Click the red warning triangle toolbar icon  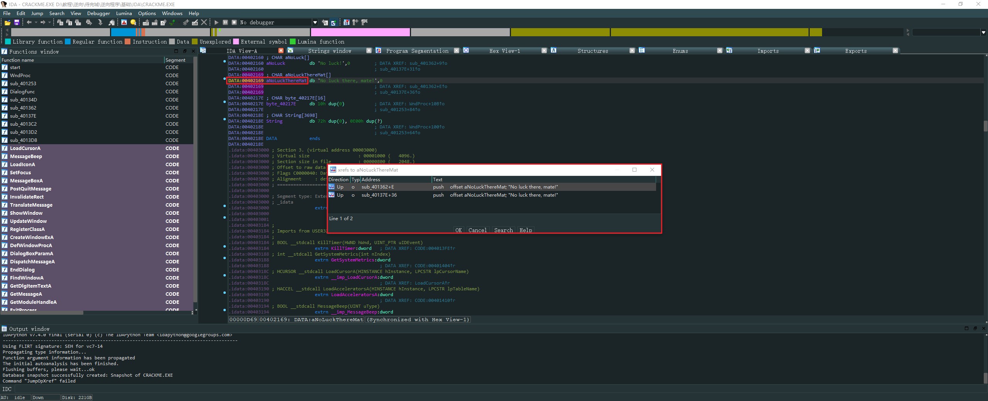pos(124,22)
